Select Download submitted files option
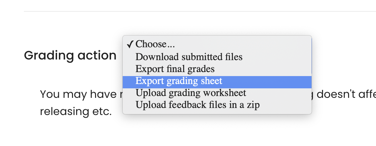The height and width of the screenshot is (146, 376). 217,57
